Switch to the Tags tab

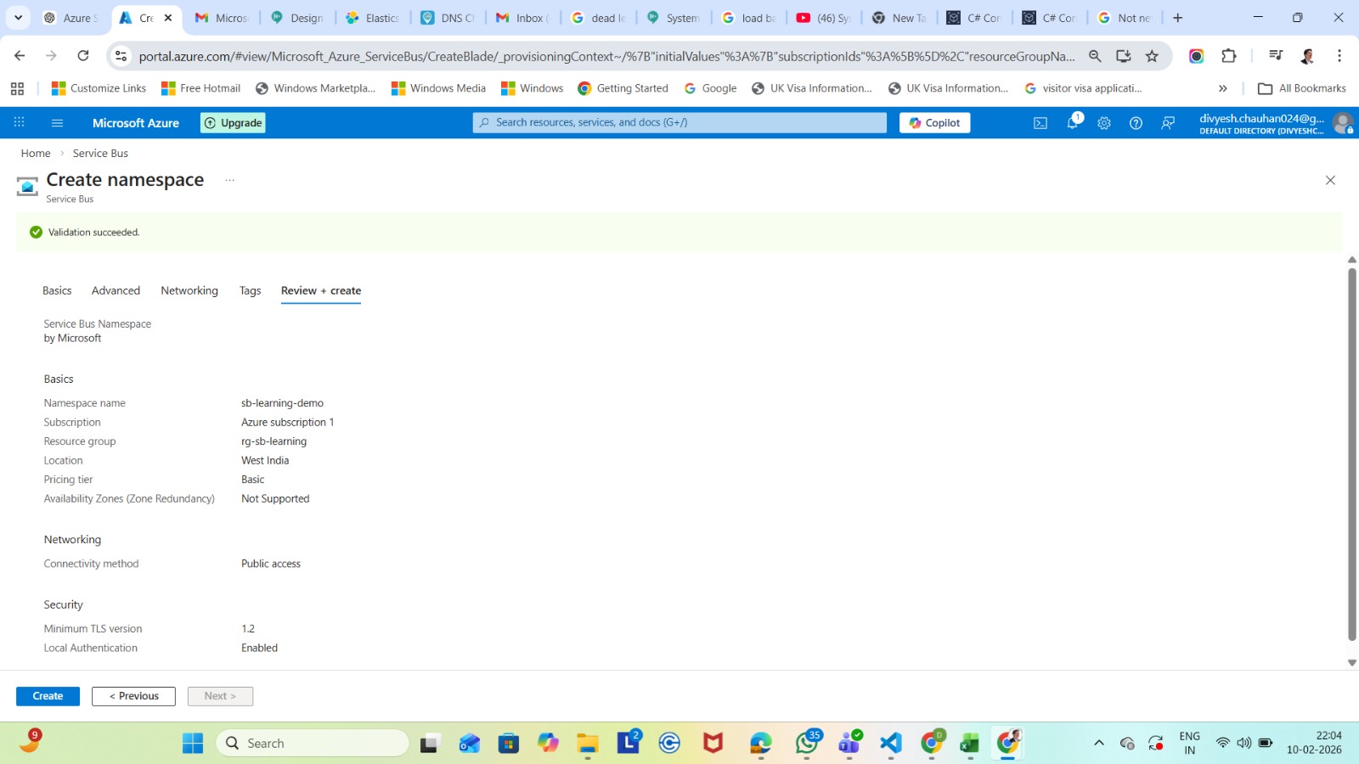tap(250, 290)
